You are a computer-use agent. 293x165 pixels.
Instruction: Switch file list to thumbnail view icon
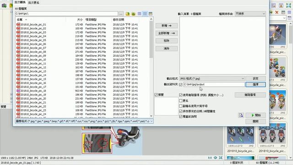(x=151, y=14)
